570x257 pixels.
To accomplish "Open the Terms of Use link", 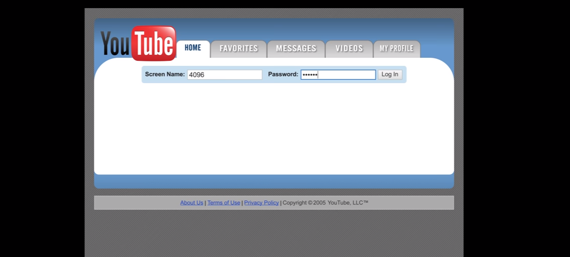I will click(224, 203).
